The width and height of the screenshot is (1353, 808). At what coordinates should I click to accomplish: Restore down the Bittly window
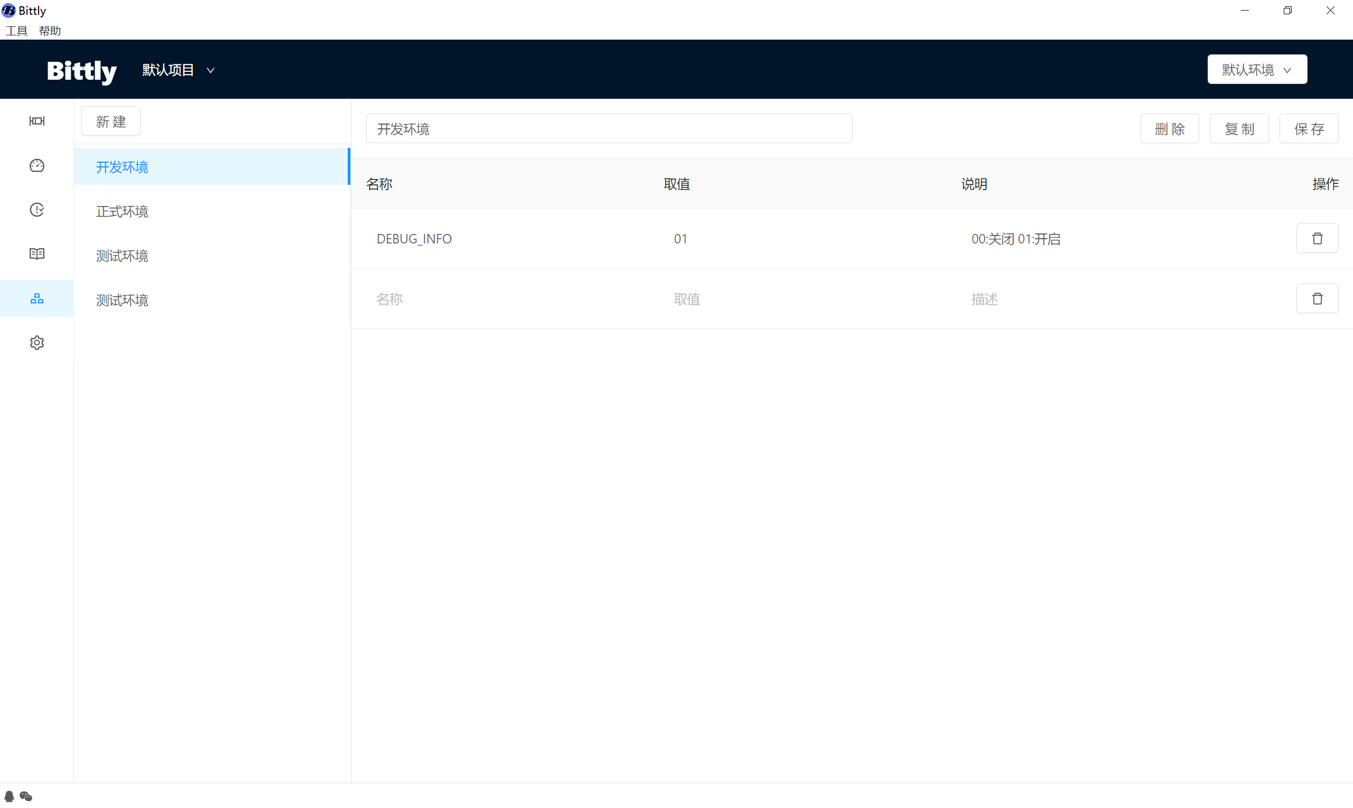tap(1287, 11)
